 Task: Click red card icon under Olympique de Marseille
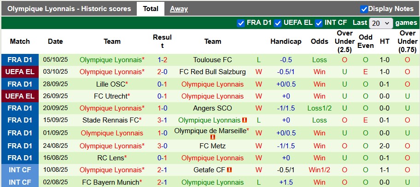pyautogui.click(x=213, y=137)
